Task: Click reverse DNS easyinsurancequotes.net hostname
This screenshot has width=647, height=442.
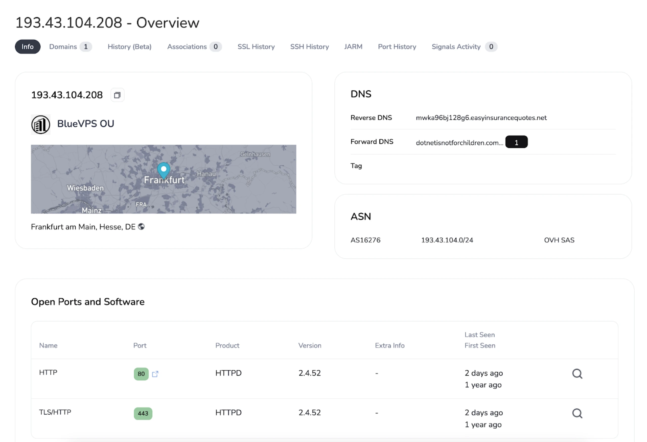Action: [481, 118]
